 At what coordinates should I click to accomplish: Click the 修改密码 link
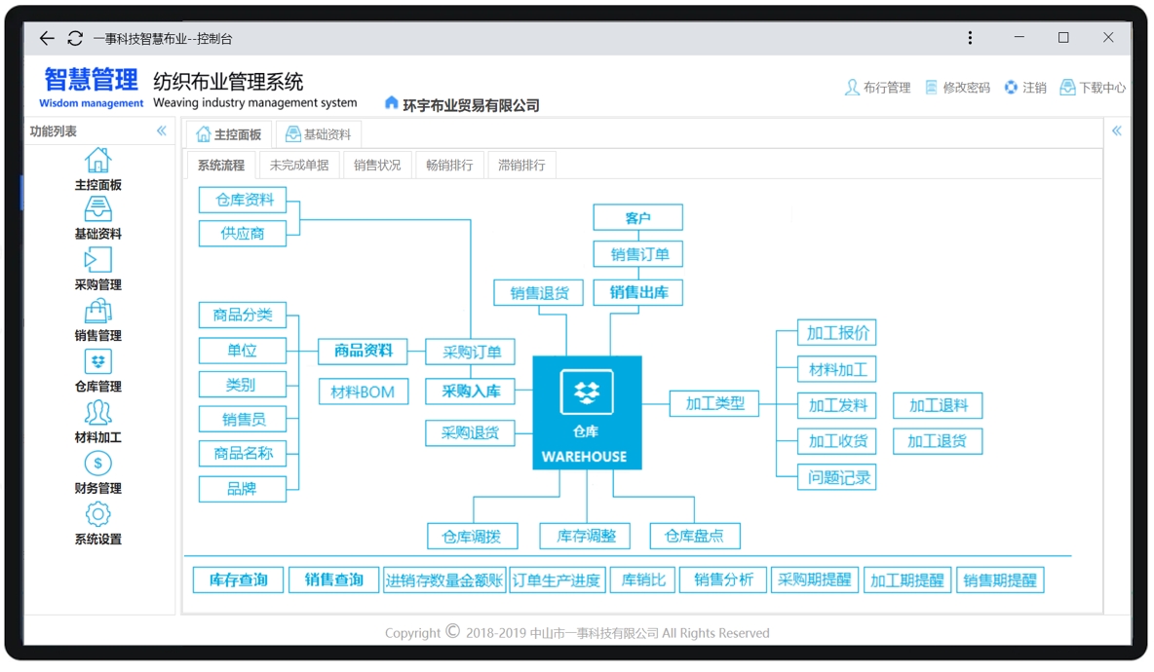pyautogui.click(x=956, y=88)
